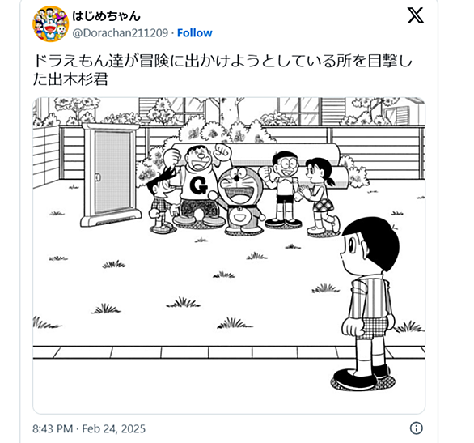Viewport: 474px width, 443px height.
Task: Click the short boy beside the door
Action: [x=162, y=201]
